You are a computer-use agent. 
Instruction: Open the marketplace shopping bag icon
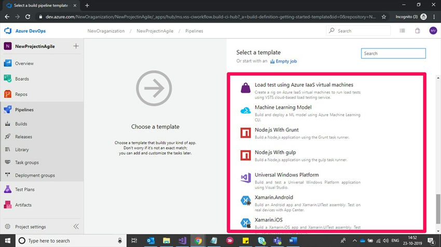tap(418, 31)
